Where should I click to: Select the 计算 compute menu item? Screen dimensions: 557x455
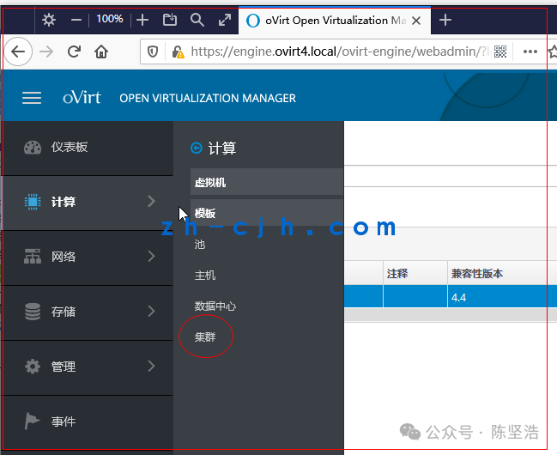(88, 202)
